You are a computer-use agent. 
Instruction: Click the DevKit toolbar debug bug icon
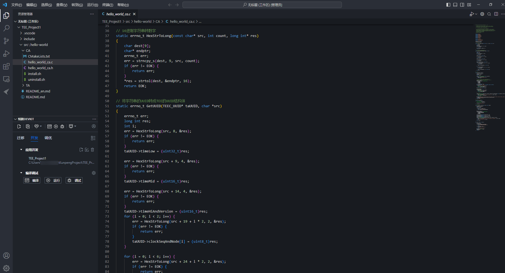pos(62,126)
